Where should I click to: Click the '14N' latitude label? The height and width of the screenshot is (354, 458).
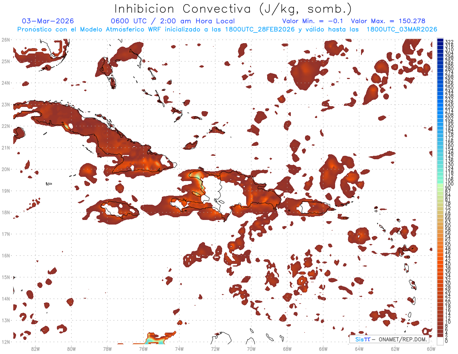[6, 299]
